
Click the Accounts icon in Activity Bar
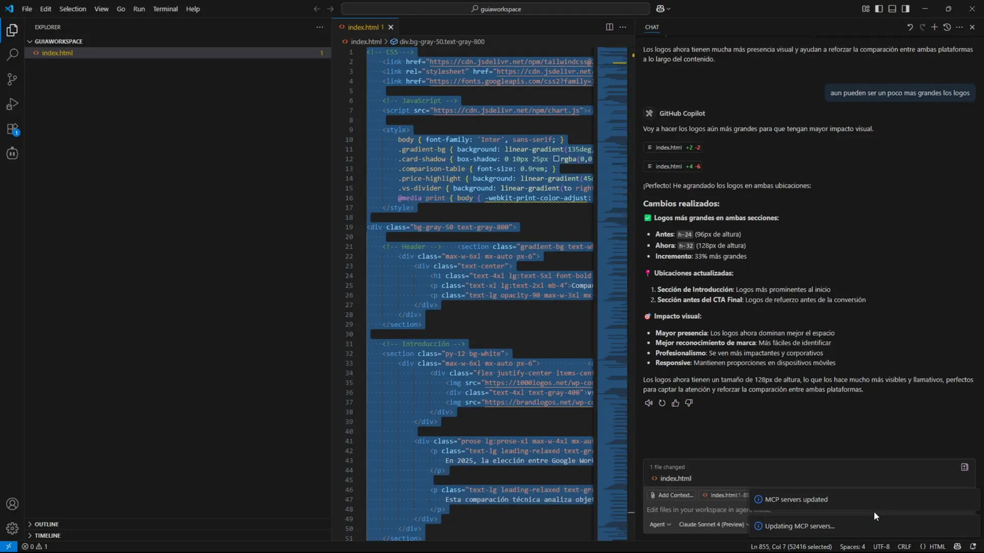12,503
